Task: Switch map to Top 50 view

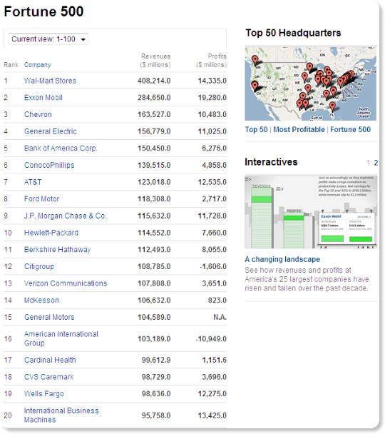Action: pos(256,129)
